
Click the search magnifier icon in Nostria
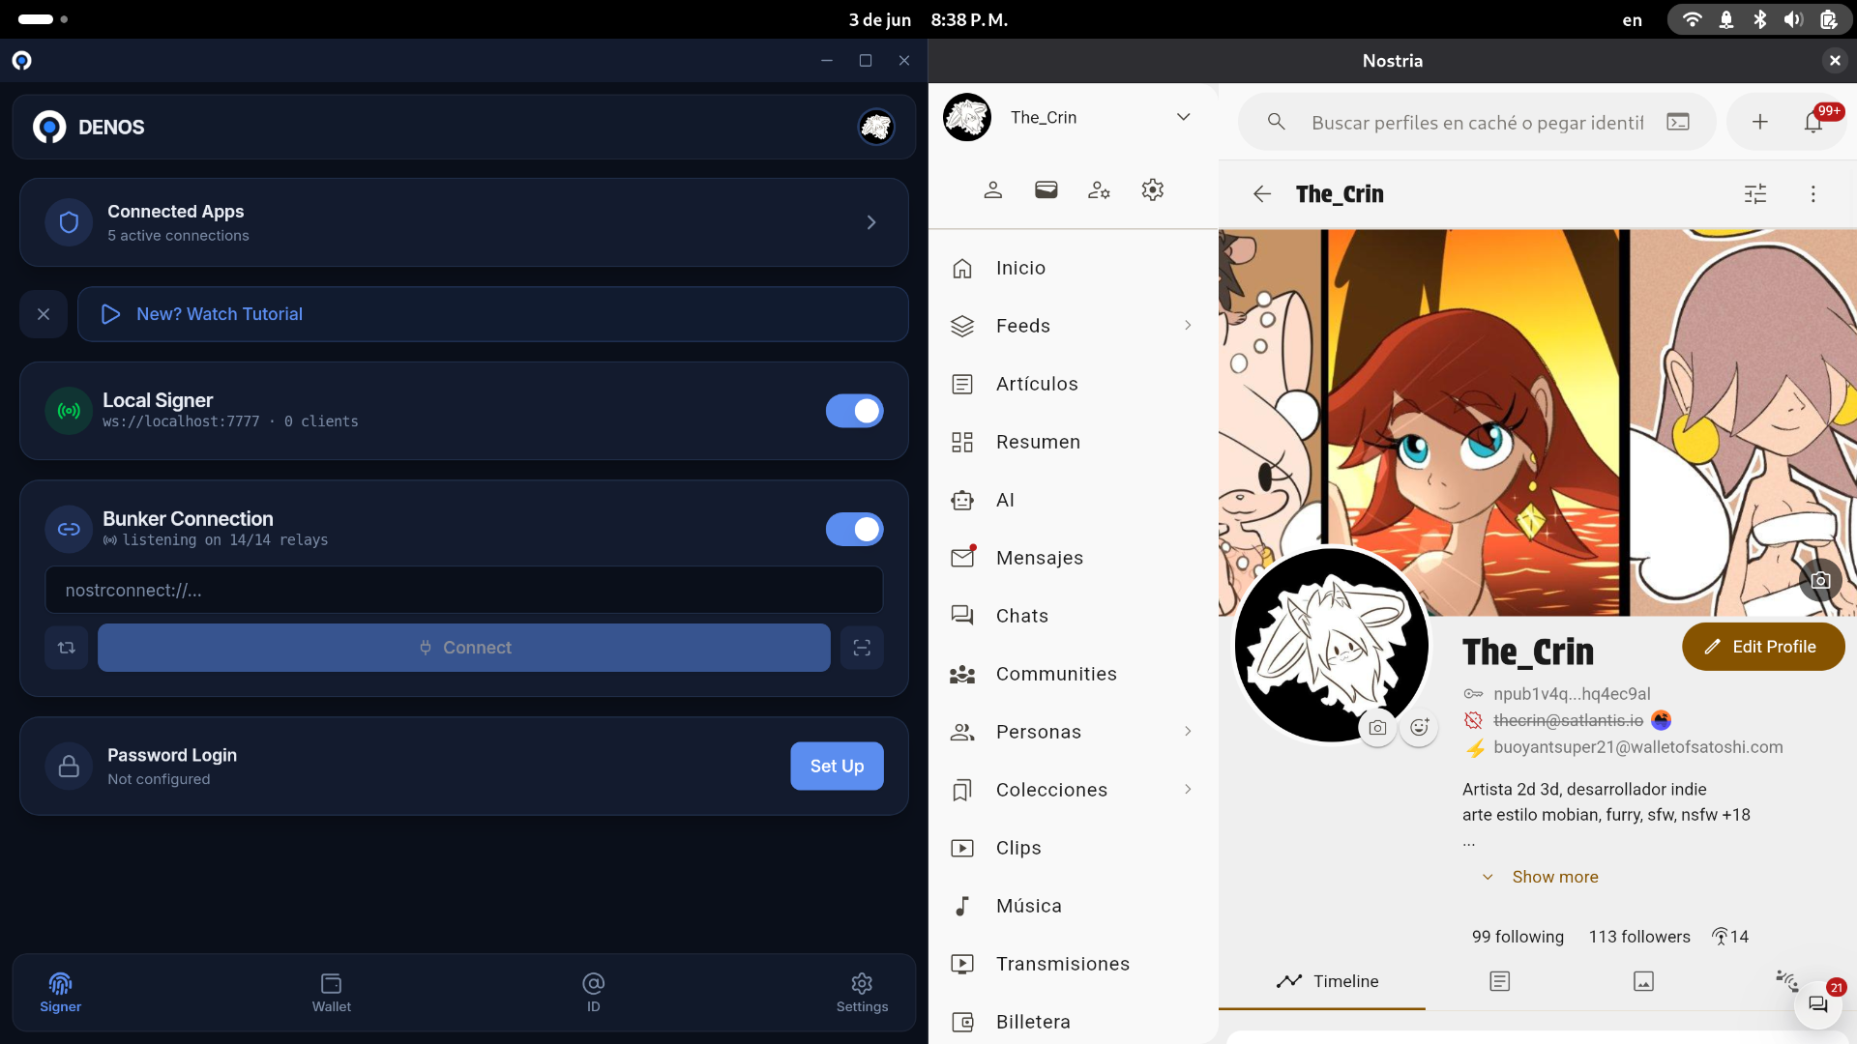click(1277, 122)
